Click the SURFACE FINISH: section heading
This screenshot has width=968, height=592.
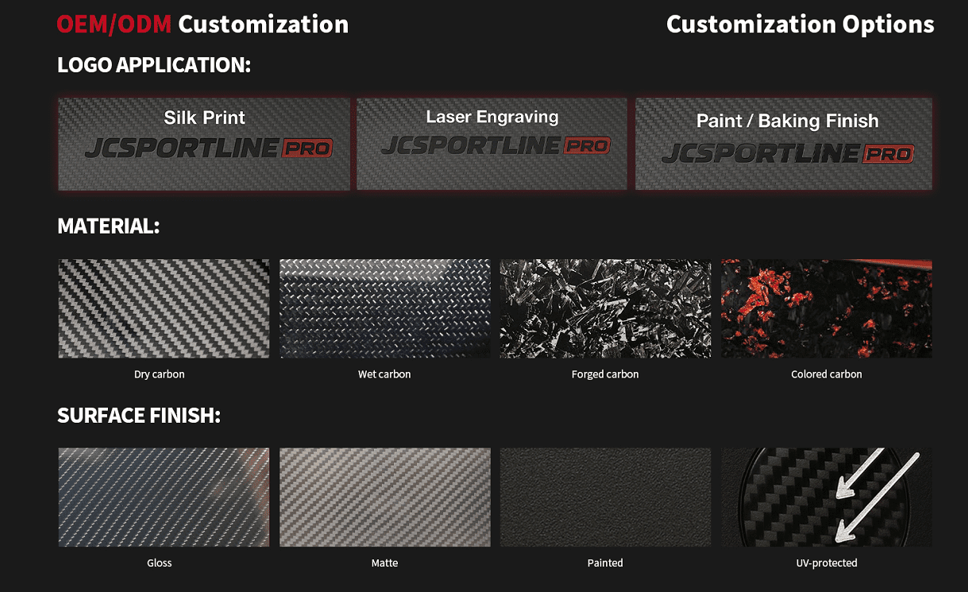(139, 415)
